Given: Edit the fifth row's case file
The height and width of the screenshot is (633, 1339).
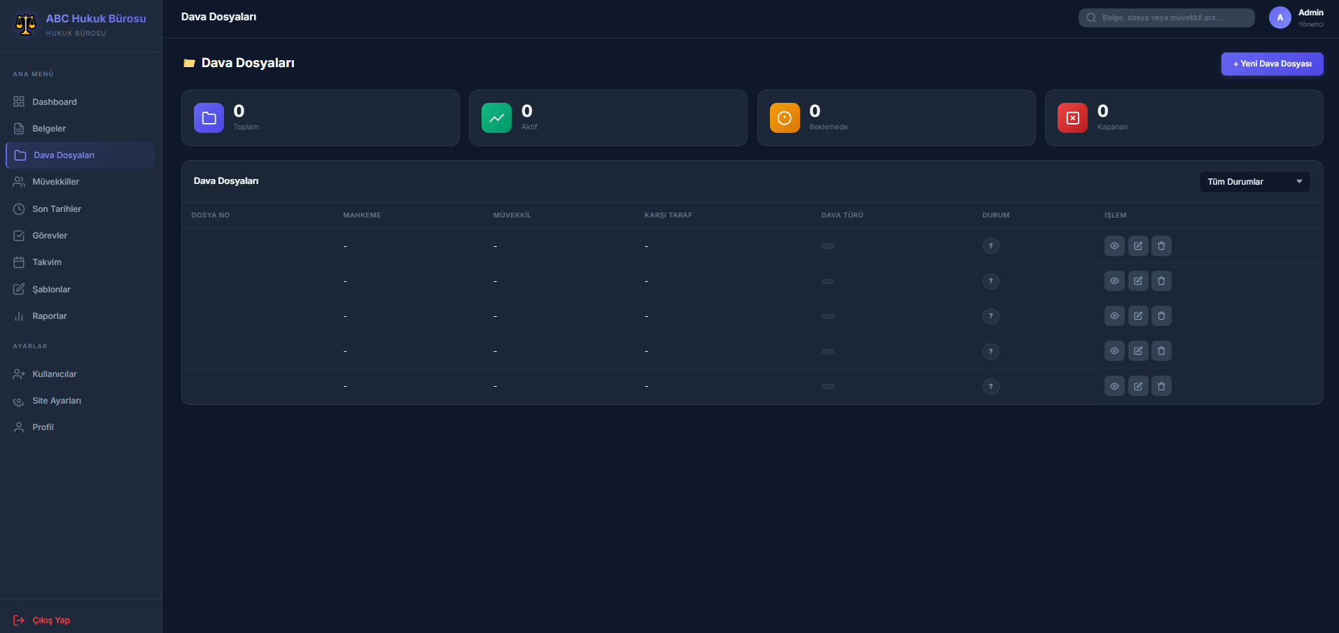Looking at the screenshot, I should tap(1138, 386).
